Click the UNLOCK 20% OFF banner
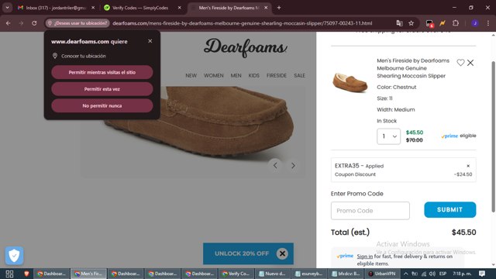 point(242,253)
